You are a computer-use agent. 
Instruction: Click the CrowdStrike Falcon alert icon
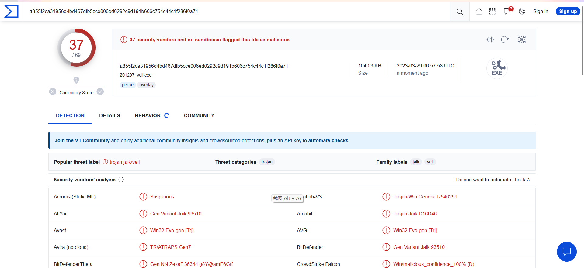click(386, 264)
